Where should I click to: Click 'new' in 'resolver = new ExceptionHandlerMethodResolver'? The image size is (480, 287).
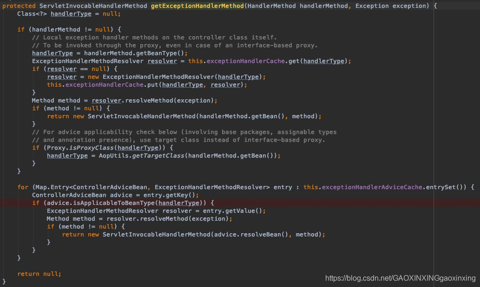[x=93, y=77]
